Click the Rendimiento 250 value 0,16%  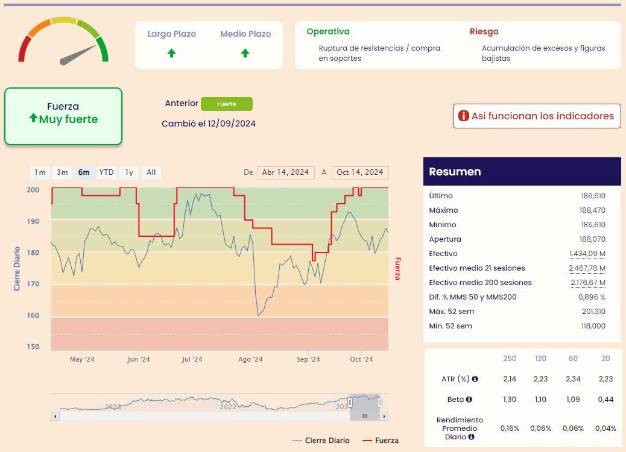point(510,428)
